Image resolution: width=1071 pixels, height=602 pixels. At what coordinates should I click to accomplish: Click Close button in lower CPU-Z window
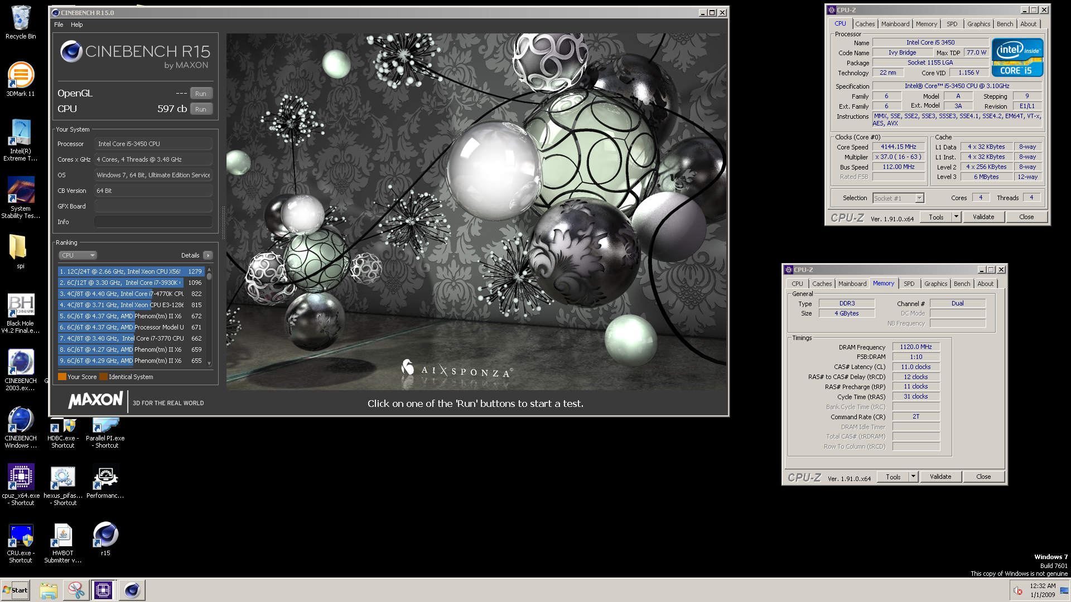(983, 477)
